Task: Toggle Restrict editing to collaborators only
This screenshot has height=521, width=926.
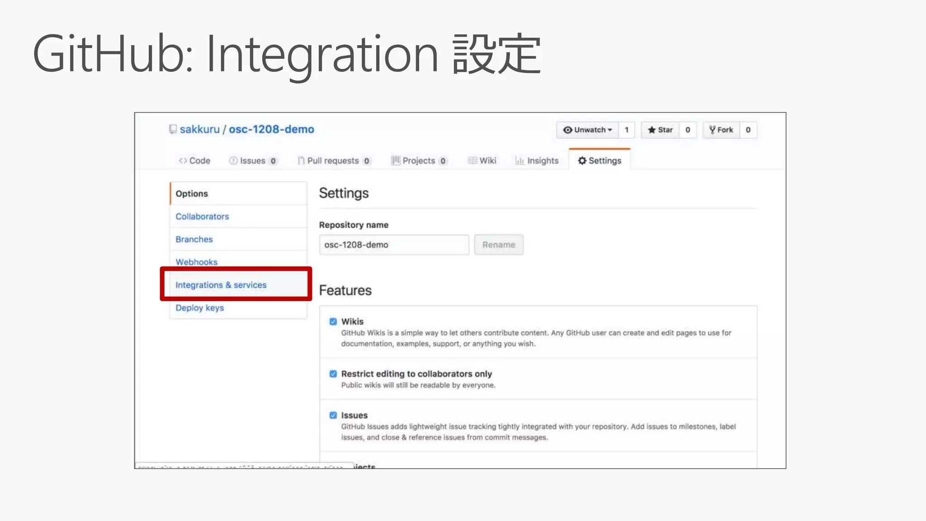Action: point(333,374)
